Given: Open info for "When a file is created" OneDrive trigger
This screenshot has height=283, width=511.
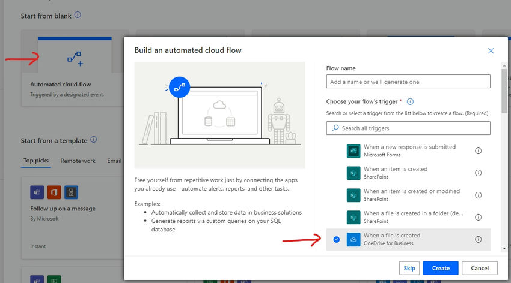Looking at the screenshot, I should click(x=479, y=239).
